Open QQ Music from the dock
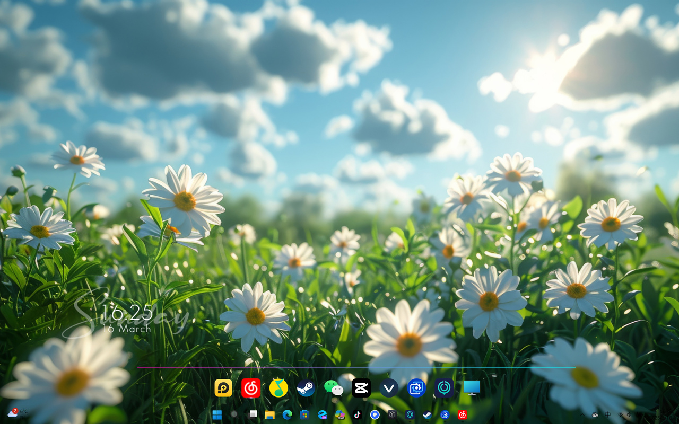The height and width of the screenshot is (424, 679). coord(278,388)
